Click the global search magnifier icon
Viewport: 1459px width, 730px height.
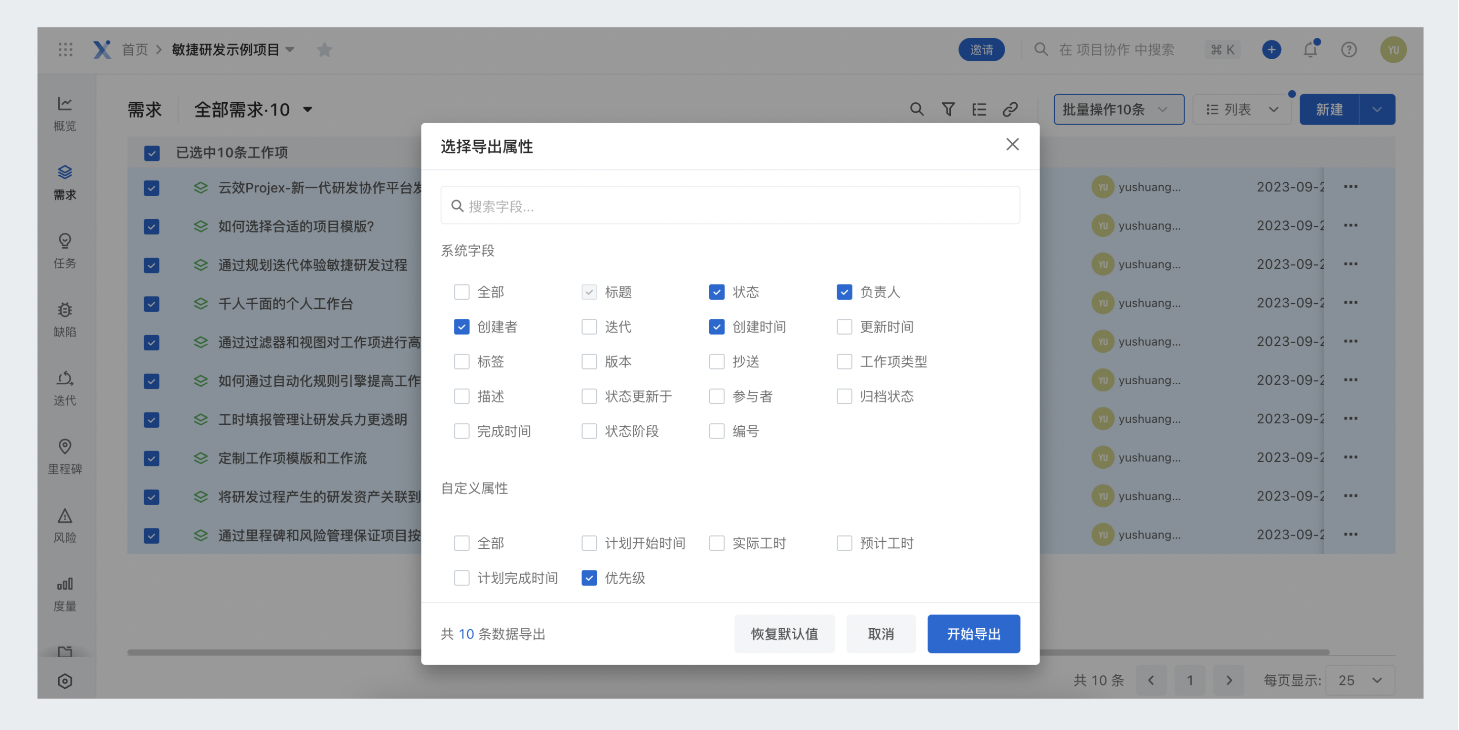(x=1041, y=50)
